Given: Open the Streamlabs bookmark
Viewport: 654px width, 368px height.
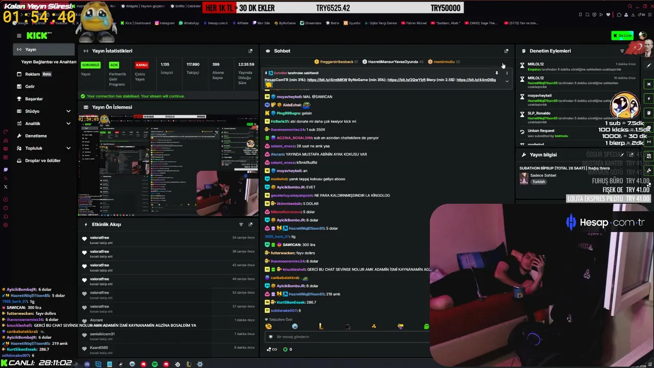Looking at the screenshot, I should coord(310,23).
